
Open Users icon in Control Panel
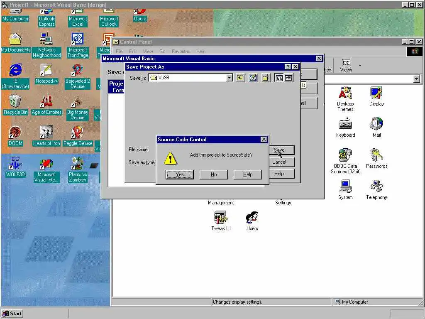coord(252,221)
